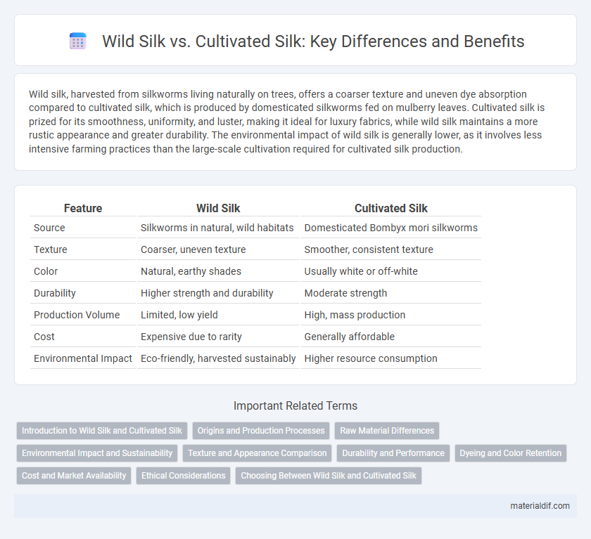Go to Environmental Impact and Sustainability tag
591x539 pixels.
tap(97, 453)
